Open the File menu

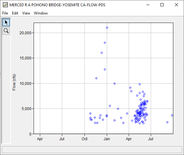point(5,13)
